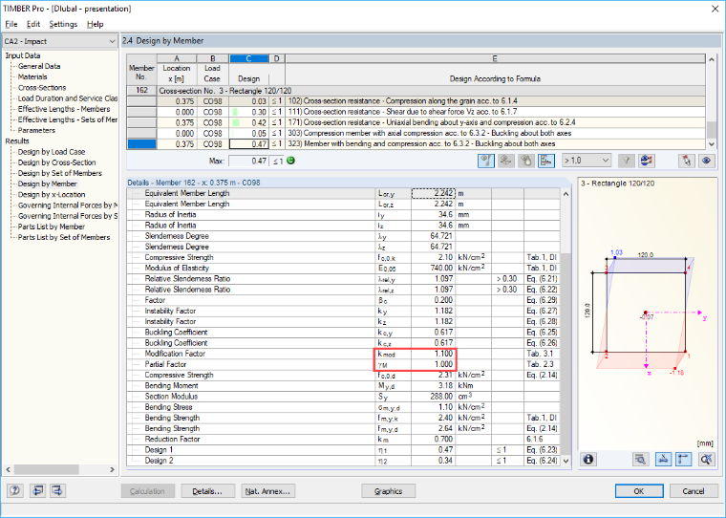Select Materials in the tree
Image resolution: width=726 pixels, height=518 pixels.
click(x=32, y=76)
